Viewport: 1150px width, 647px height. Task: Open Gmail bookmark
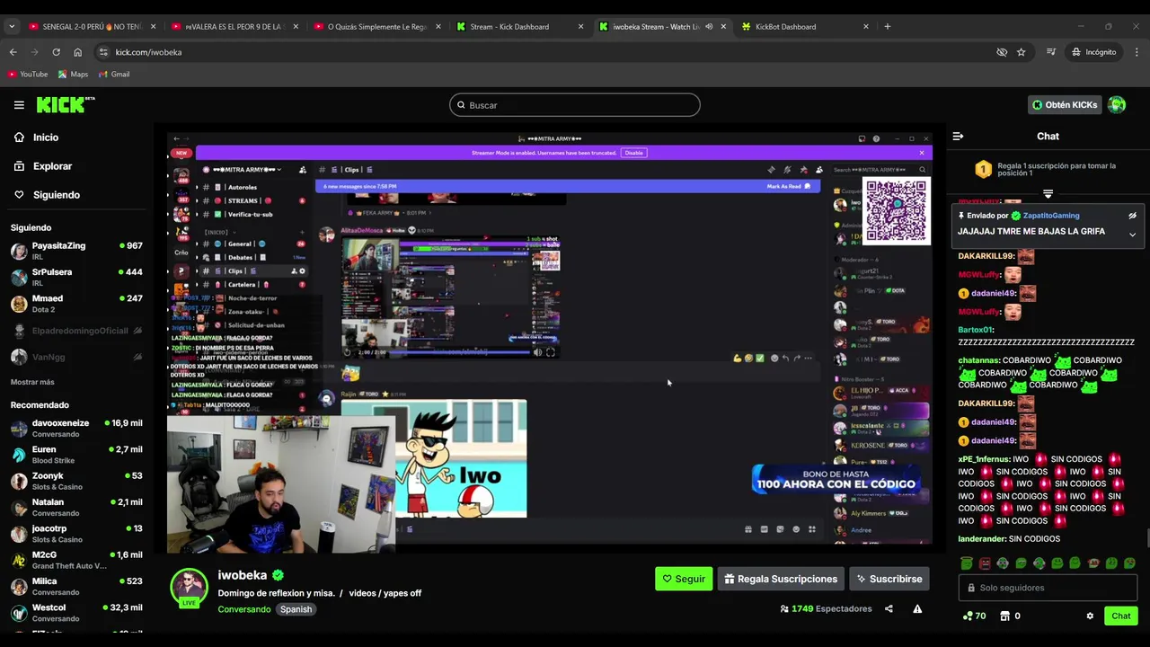pyautogui.click(x=114, y=75)
